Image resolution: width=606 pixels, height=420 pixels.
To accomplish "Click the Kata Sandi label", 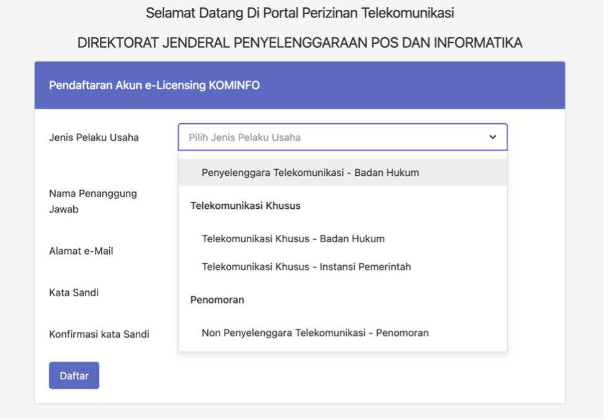I will [74, 292].
